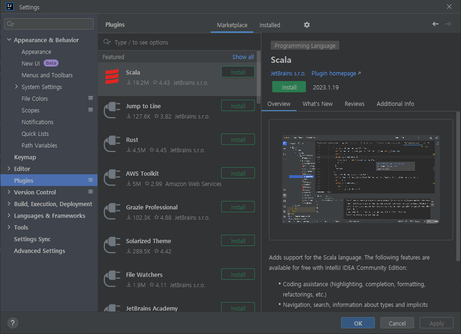The width and height of the screenshot is (461, 334).
Task: Click the settings search magnifier icon
Action: point(10,24)
